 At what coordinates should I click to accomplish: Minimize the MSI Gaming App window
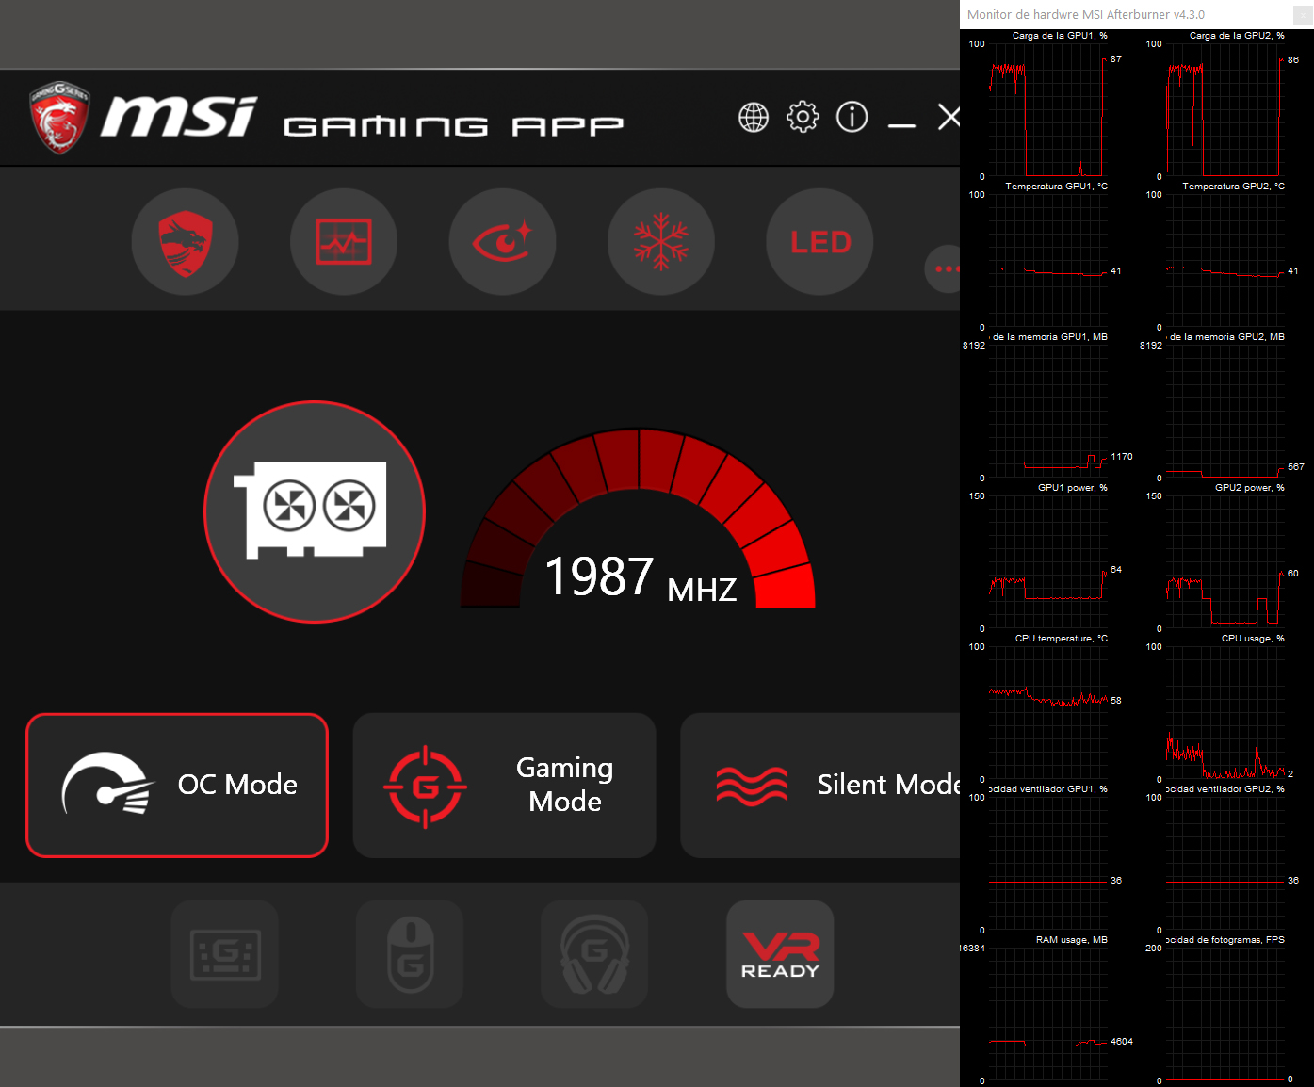tap(901, 124)
